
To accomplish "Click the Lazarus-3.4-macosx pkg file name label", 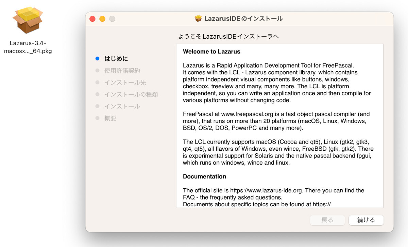I will pos(28,47).
